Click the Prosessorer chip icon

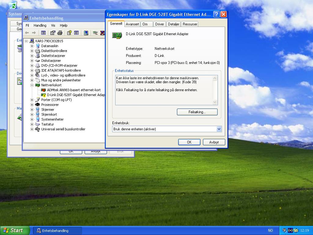click(x=38, y=105)
